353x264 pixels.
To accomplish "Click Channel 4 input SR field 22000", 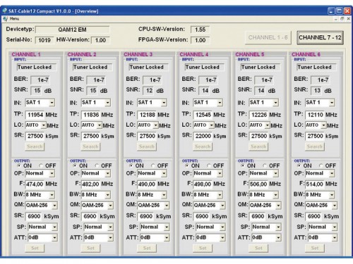I will pyautogui.click(x=203, y=136).
